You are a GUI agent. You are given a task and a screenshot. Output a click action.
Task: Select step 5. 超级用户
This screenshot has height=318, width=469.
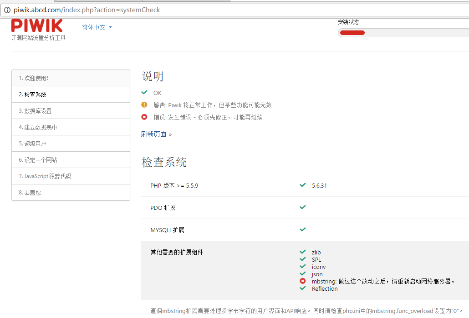click(x=71, y=144)
